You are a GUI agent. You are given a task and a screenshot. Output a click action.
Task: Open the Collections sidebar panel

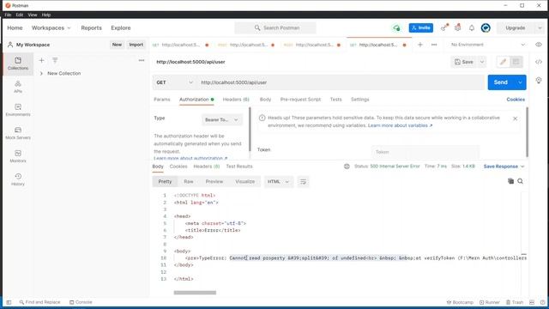click(18, 64)
